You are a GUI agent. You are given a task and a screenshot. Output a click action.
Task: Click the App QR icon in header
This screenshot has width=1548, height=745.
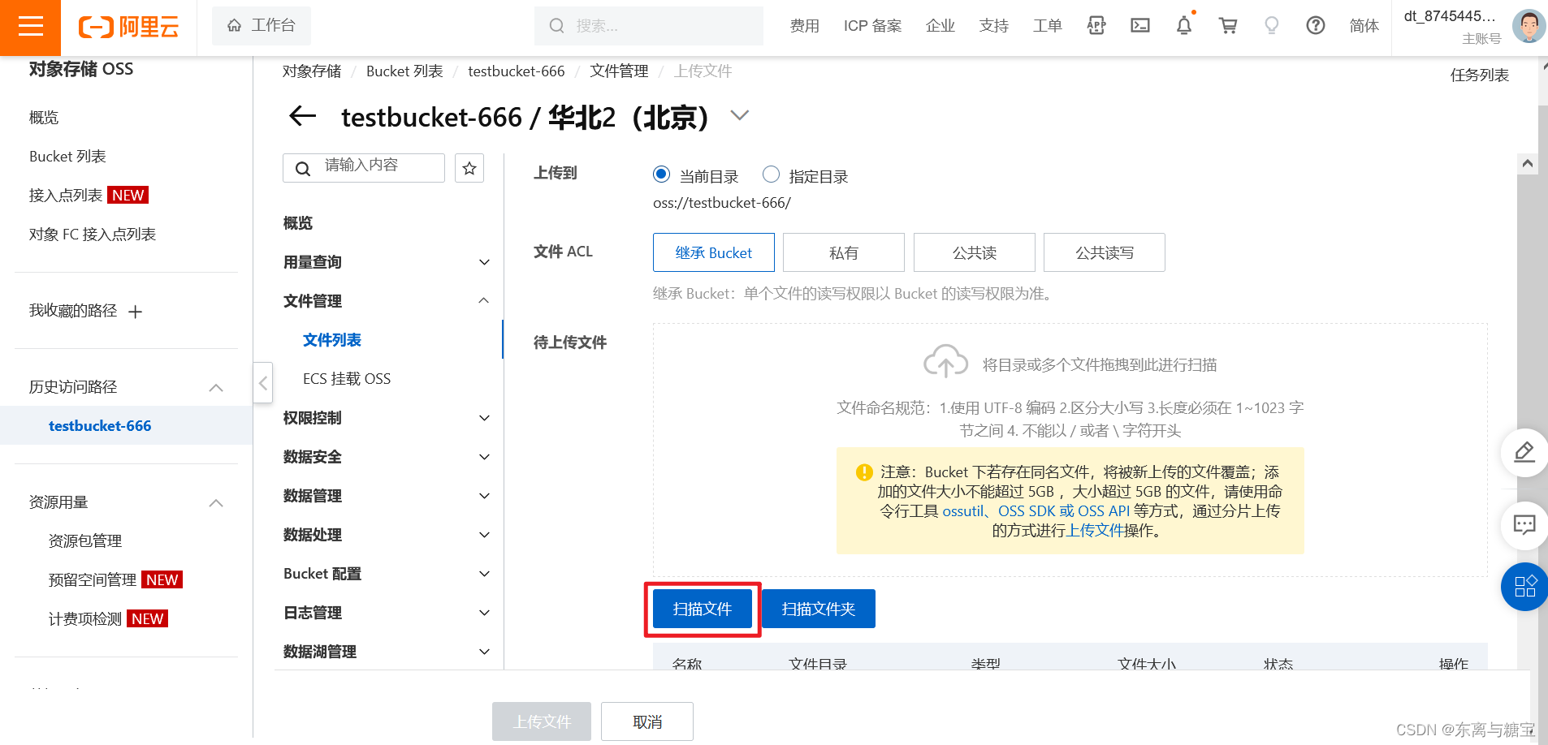click(x=1096, y=26)
